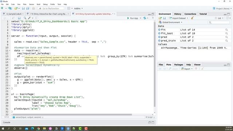Open the Windows Start button
This screenshot has height=131, width=233.
click(x=3, y=128)
